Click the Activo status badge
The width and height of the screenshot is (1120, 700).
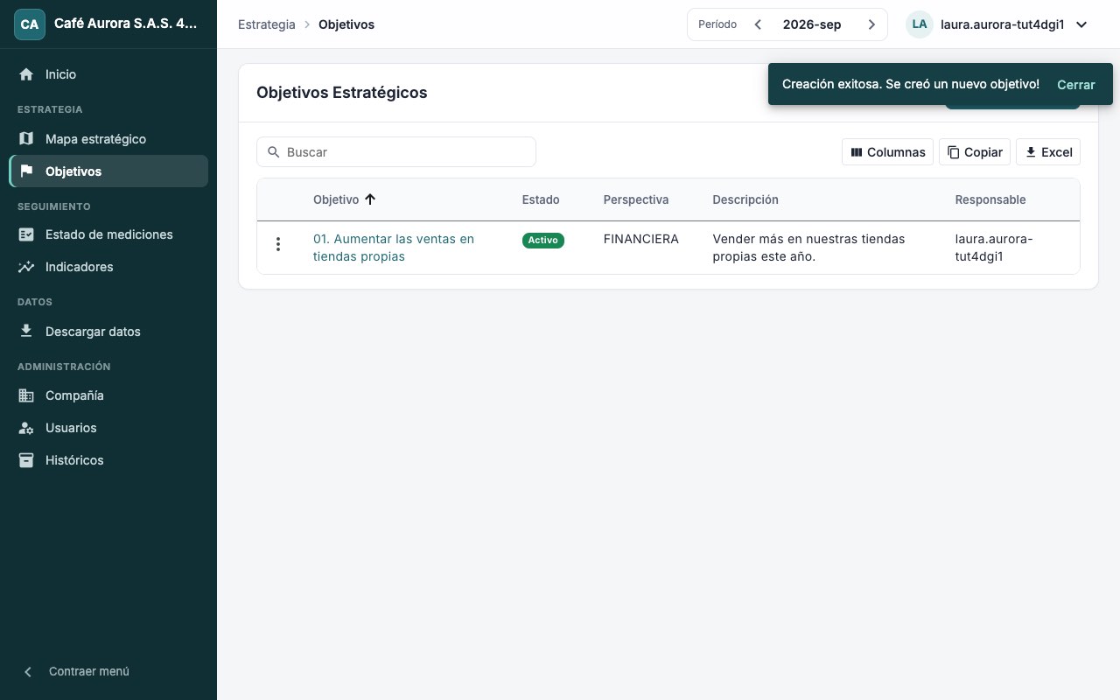543,241
